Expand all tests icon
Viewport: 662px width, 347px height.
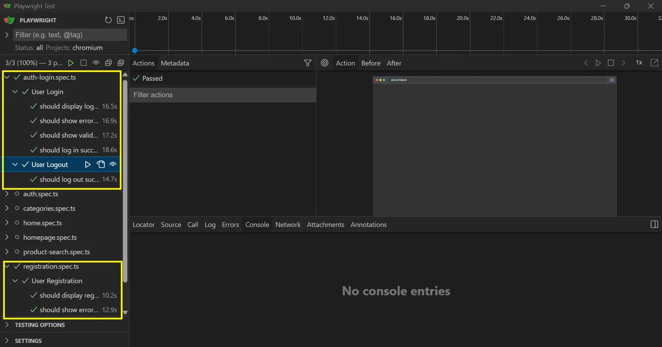tap(121, 63)
